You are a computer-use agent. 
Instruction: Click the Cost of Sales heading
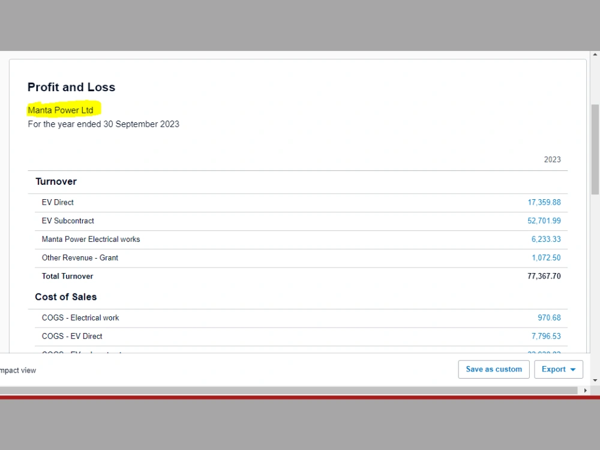point(66,297)
